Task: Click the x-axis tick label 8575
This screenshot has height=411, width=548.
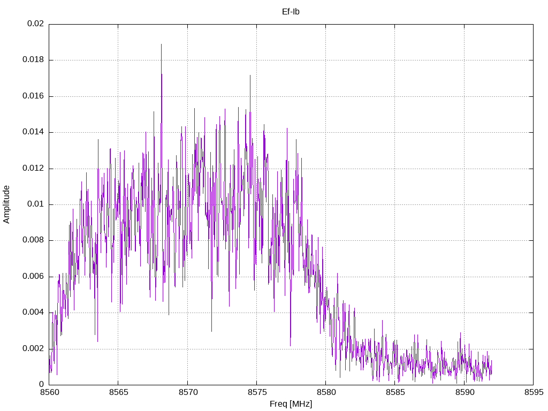Action: [257, 392]
